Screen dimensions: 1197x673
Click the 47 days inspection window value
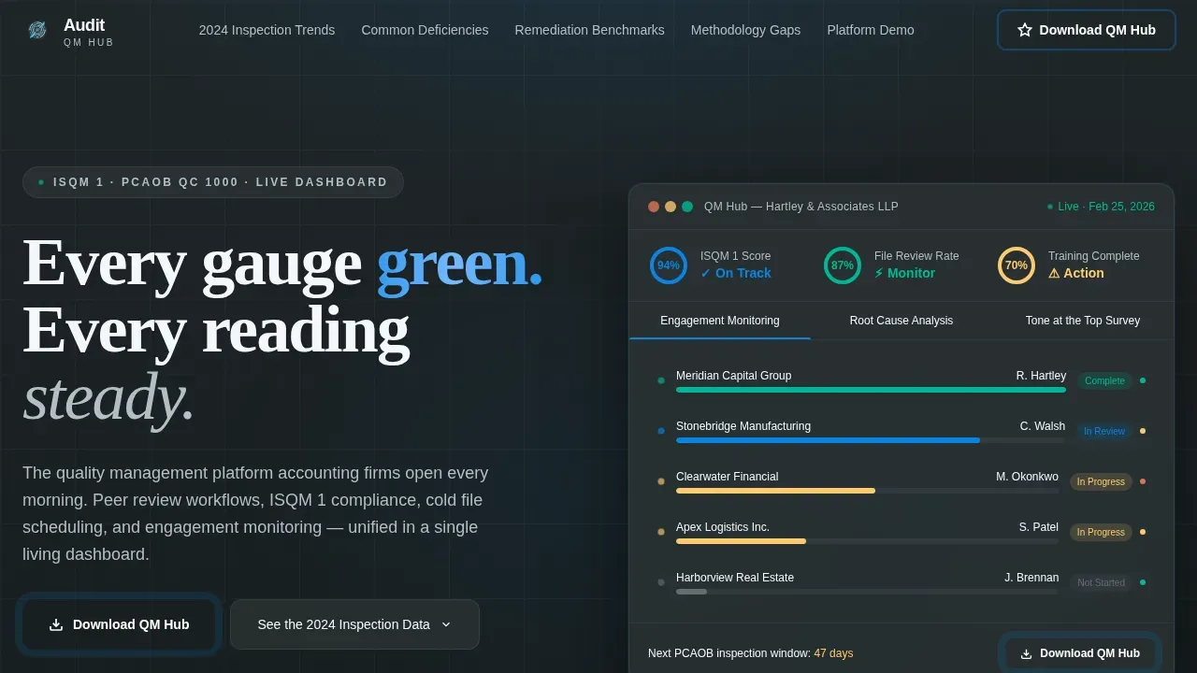(833, 653)
